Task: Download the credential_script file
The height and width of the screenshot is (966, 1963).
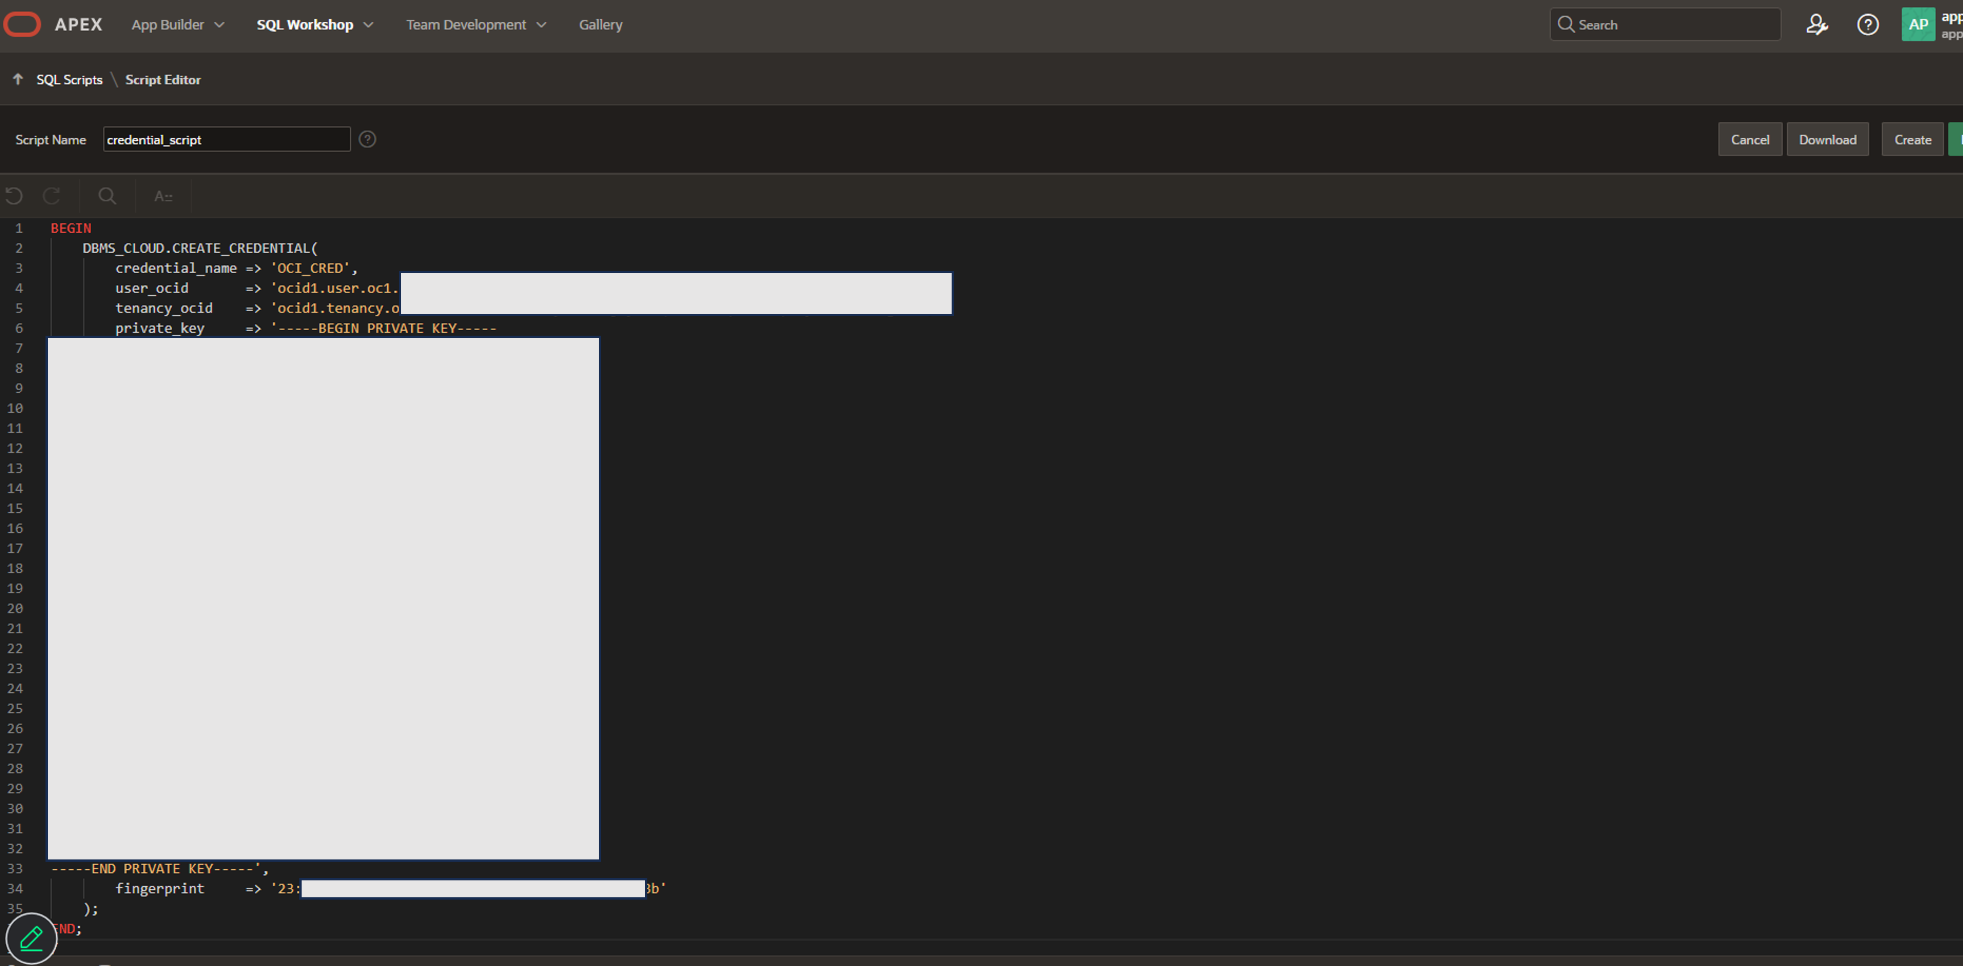Action: tap(1827, 139)
